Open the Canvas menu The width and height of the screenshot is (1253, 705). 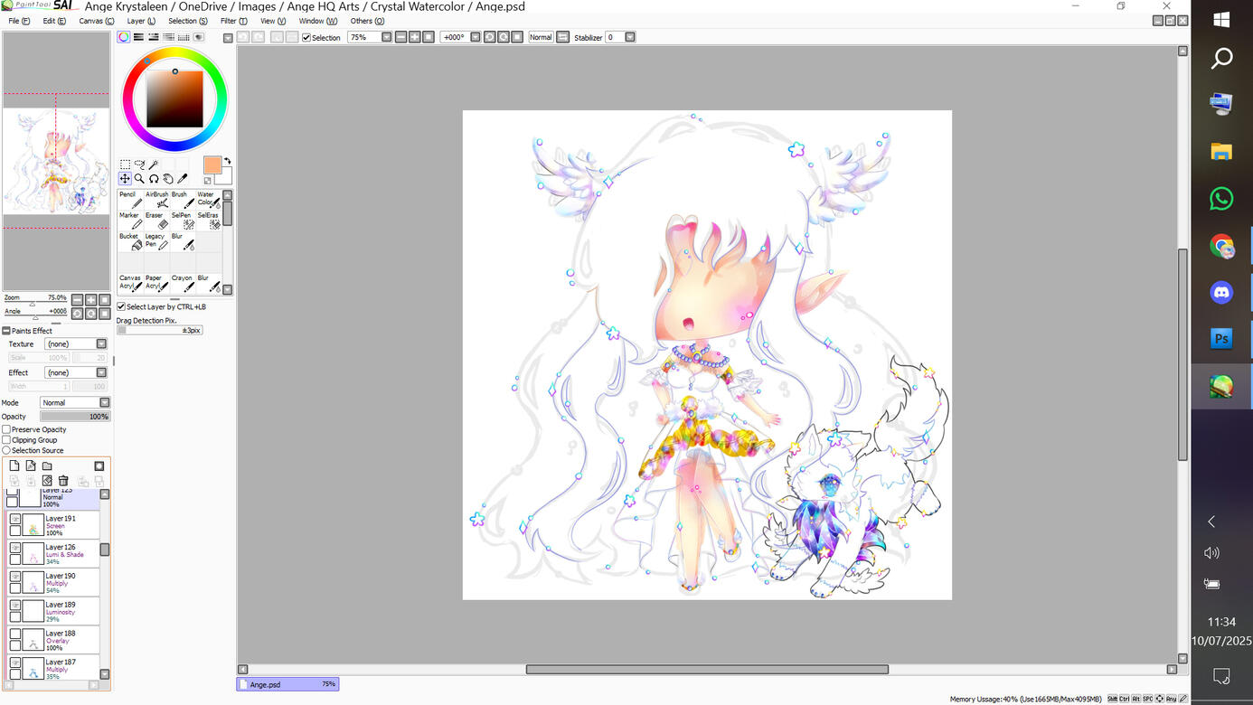click(96, 21)
